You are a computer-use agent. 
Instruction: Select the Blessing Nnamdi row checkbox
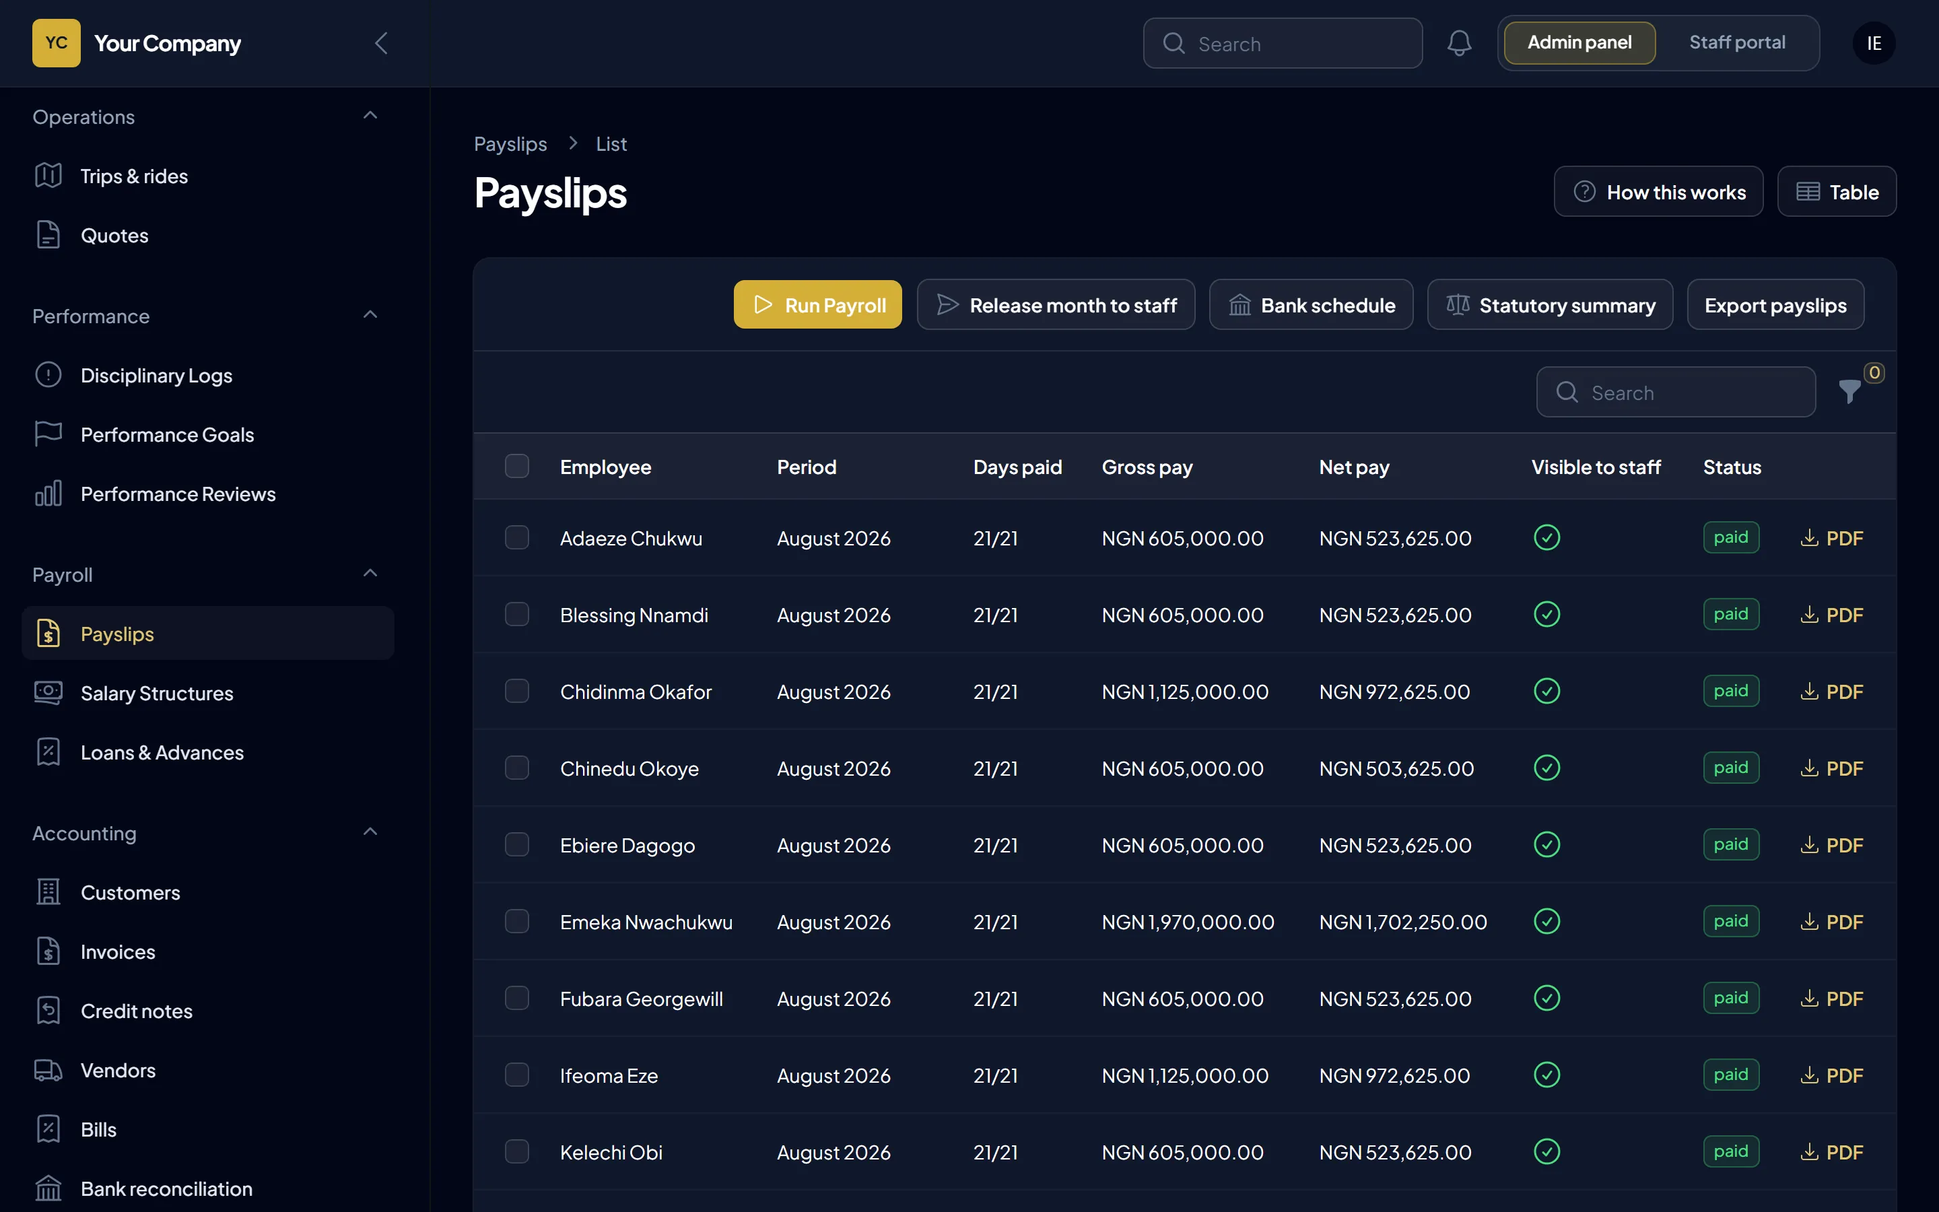pyautogui.click(x=517, y=615)
